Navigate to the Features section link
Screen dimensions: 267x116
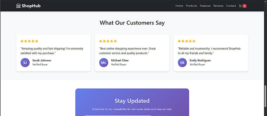205,6
